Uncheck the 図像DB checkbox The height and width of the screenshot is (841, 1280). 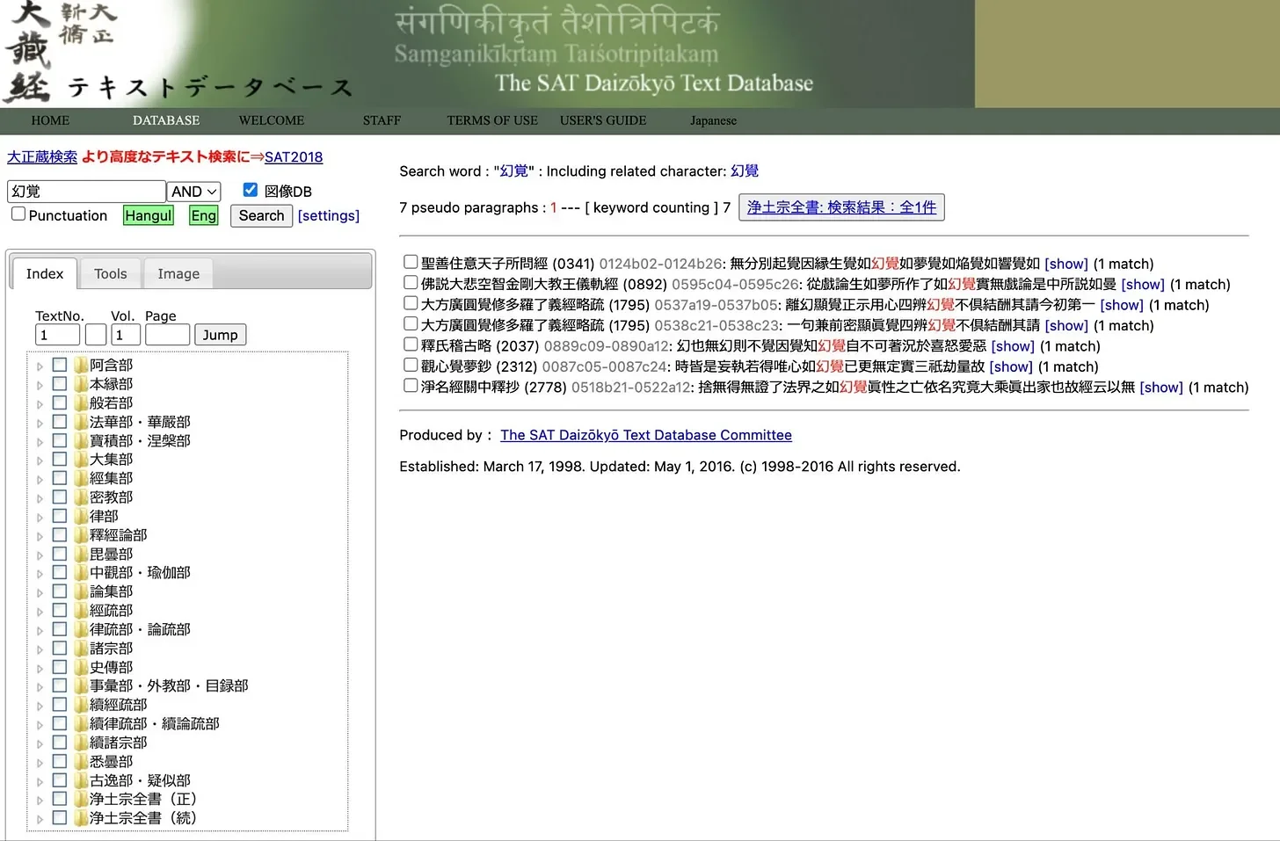click(x=251, y=189)
